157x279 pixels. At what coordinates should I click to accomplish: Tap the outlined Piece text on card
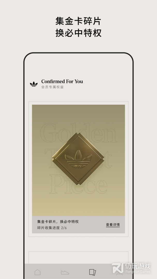click(x=78, y=184)
